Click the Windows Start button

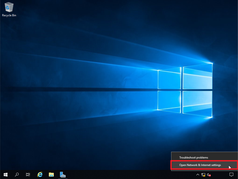(x=6, y=174)
